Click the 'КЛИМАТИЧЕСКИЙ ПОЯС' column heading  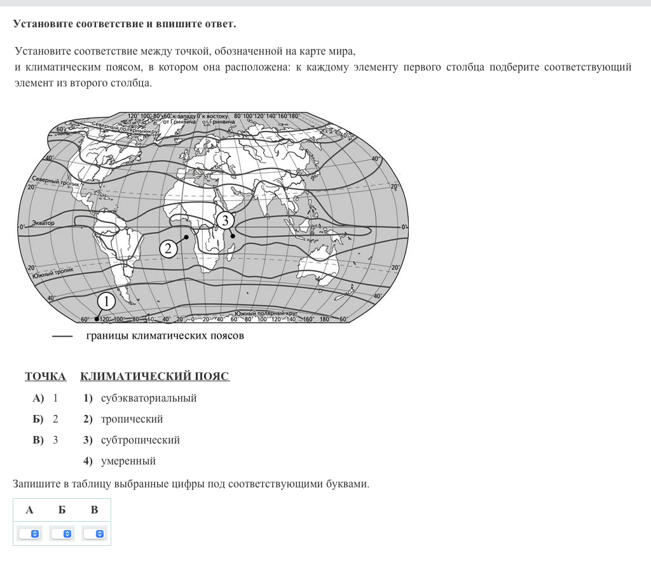154,377
